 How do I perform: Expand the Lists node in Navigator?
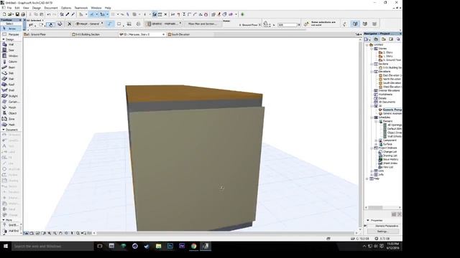coord(372,171)
